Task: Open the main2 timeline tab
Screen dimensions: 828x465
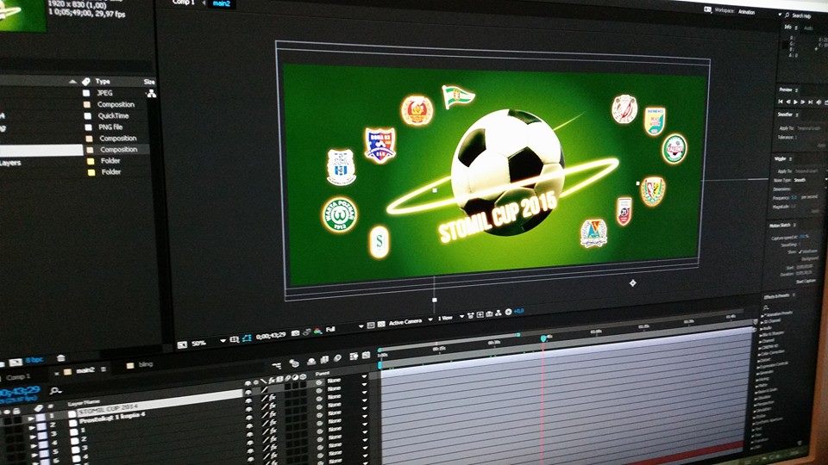Action: pyautogui.click(x=85, y=370)
